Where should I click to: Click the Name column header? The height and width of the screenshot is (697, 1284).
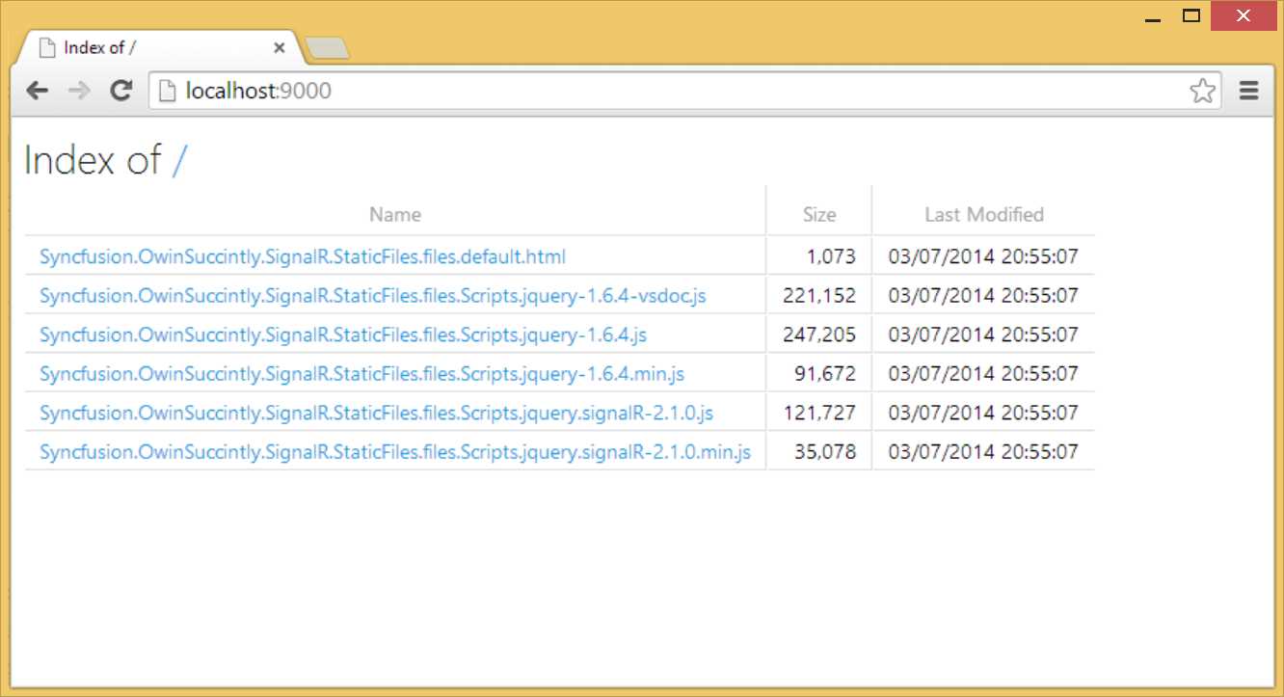point(395,214)
